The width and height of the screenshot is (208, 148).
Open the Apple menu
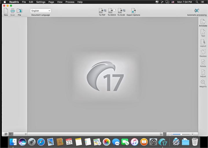5,2
